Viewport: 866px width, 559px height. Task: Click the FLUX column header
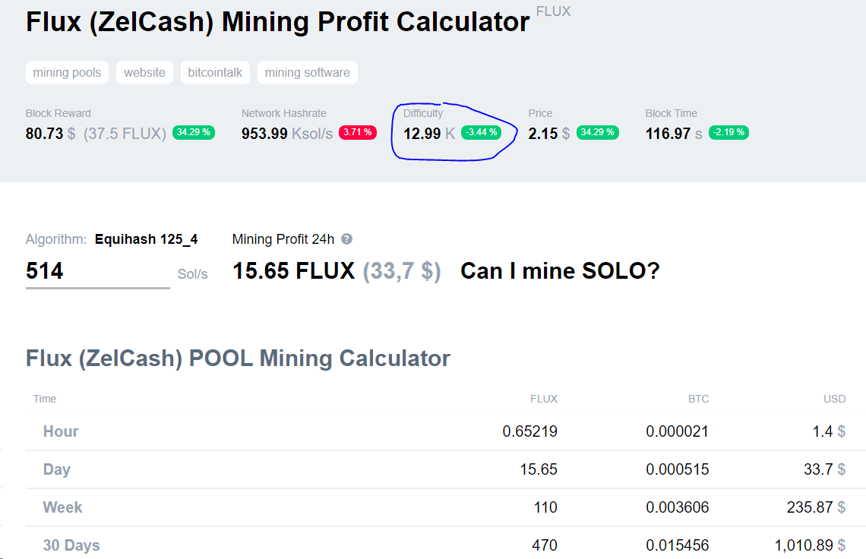(543, 399)
